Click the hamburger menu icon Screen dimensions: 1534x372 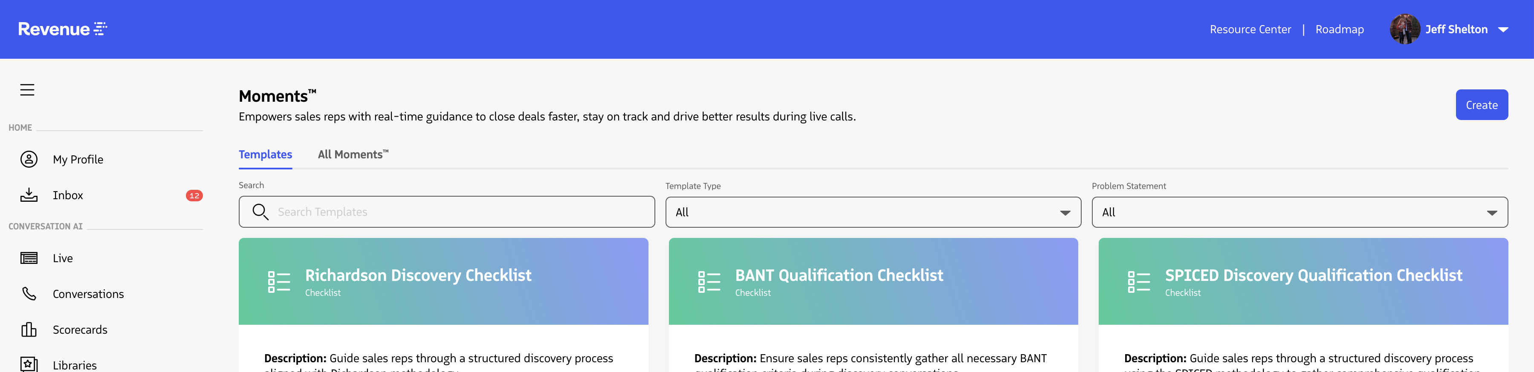coord(27,90)
